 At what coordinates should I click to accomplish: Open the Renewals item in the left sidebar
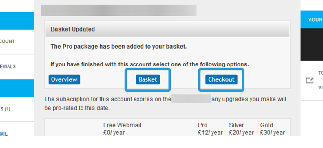9,66
